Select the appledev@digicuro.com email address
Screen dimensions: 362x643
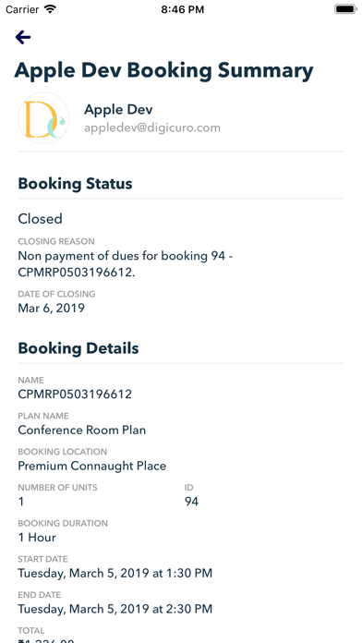click(152, 127)
